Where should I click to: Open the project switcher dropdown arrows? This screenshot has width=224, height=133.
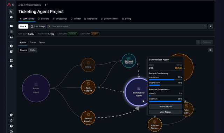tap(46, 5)
